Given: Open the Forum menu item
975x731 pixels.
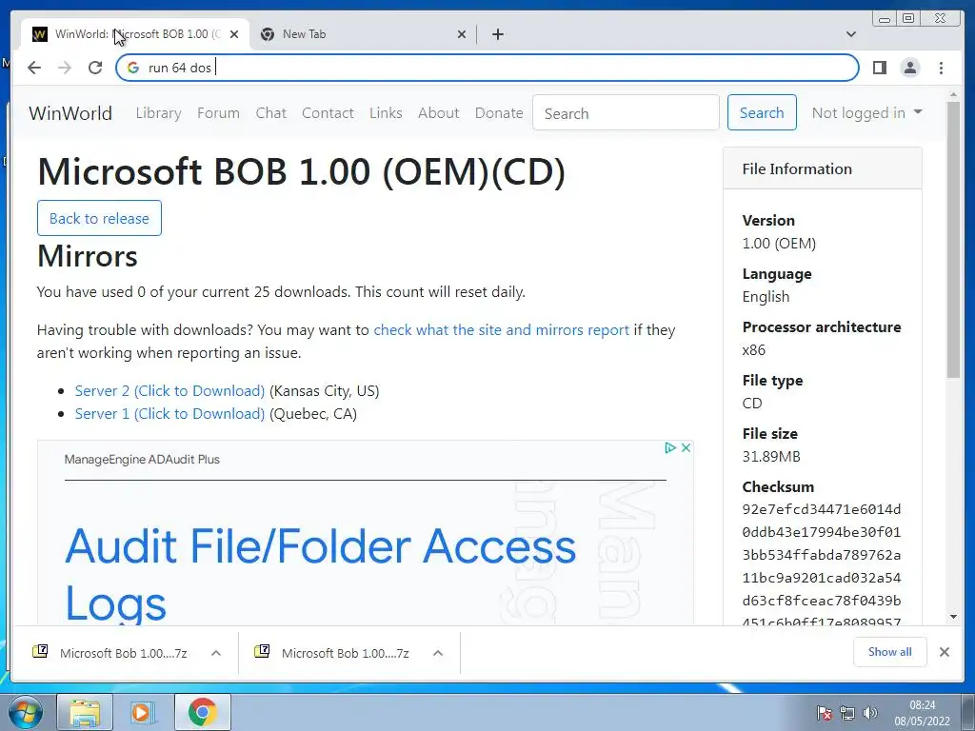Looking at the screenshot, I should [x=218, y=113].
